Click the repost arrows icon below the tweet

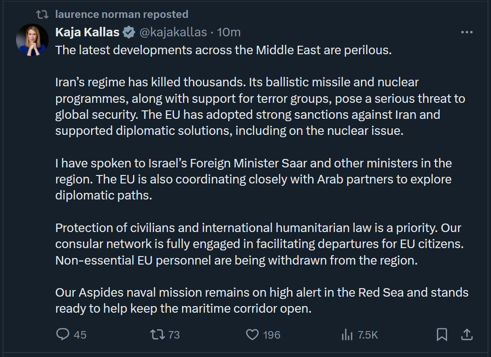pyautogui.click(x=157, y=334)
